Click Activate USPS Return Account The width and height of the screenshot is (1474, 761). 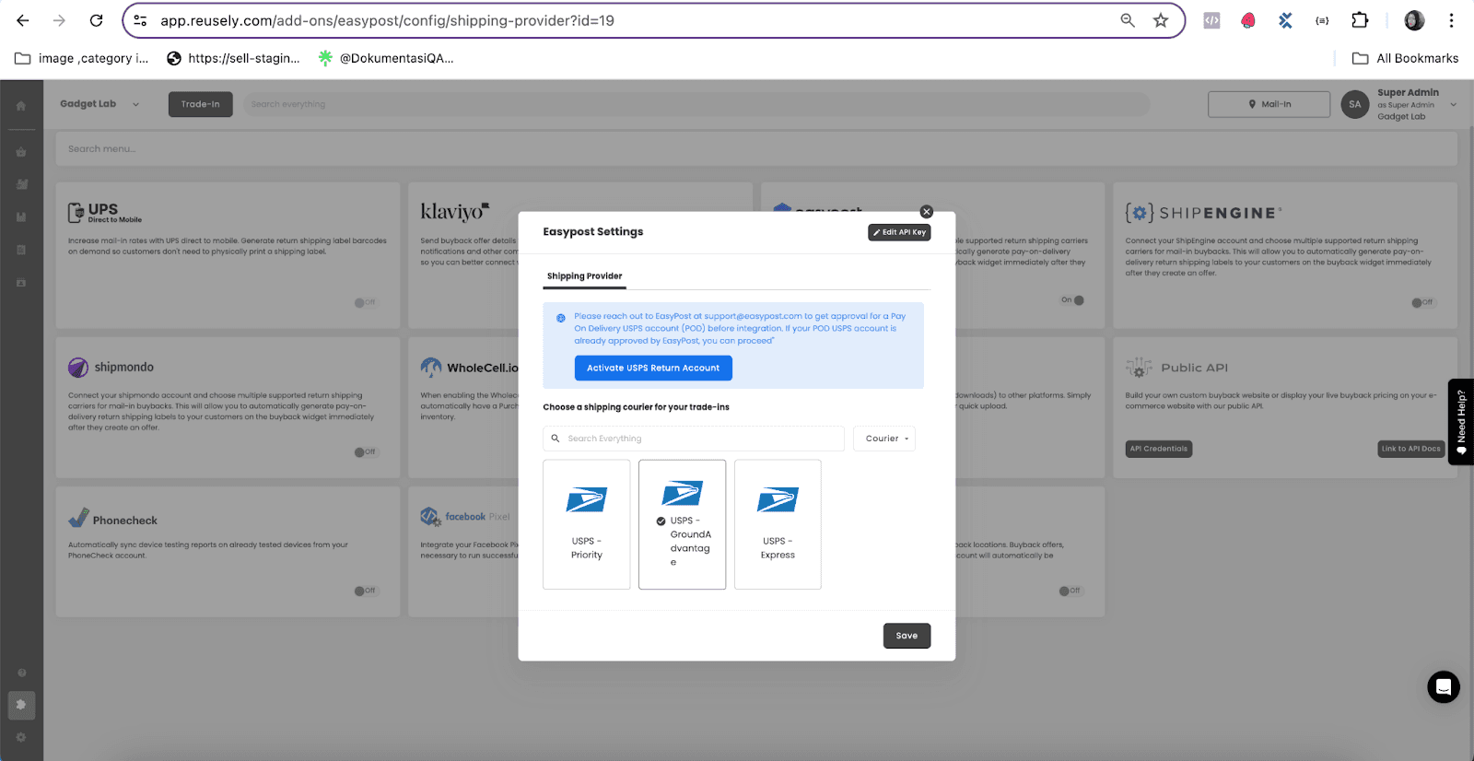click(653, 368)
